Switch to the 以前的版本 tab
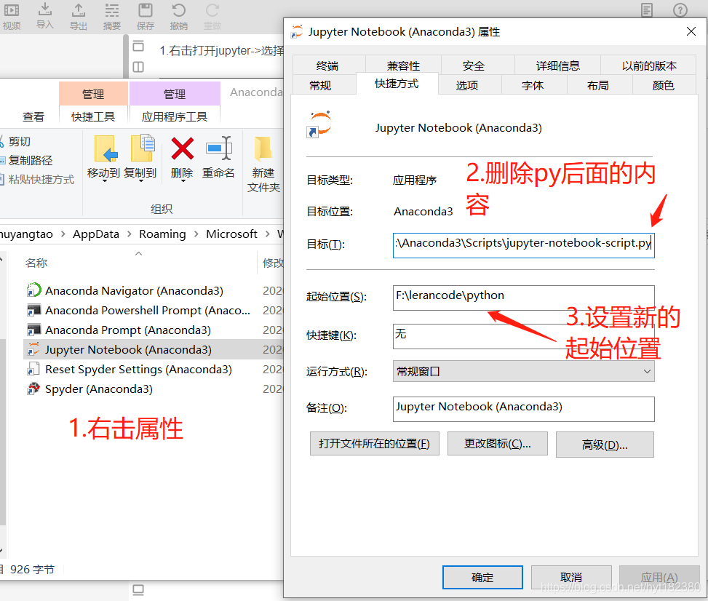The width and height of the screenshot is (708, 601). point(649,65)
